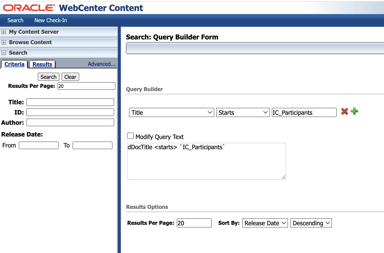This screenshot has height=253, width=384.
Task: Switch to the Results tab
Action: 42,64
